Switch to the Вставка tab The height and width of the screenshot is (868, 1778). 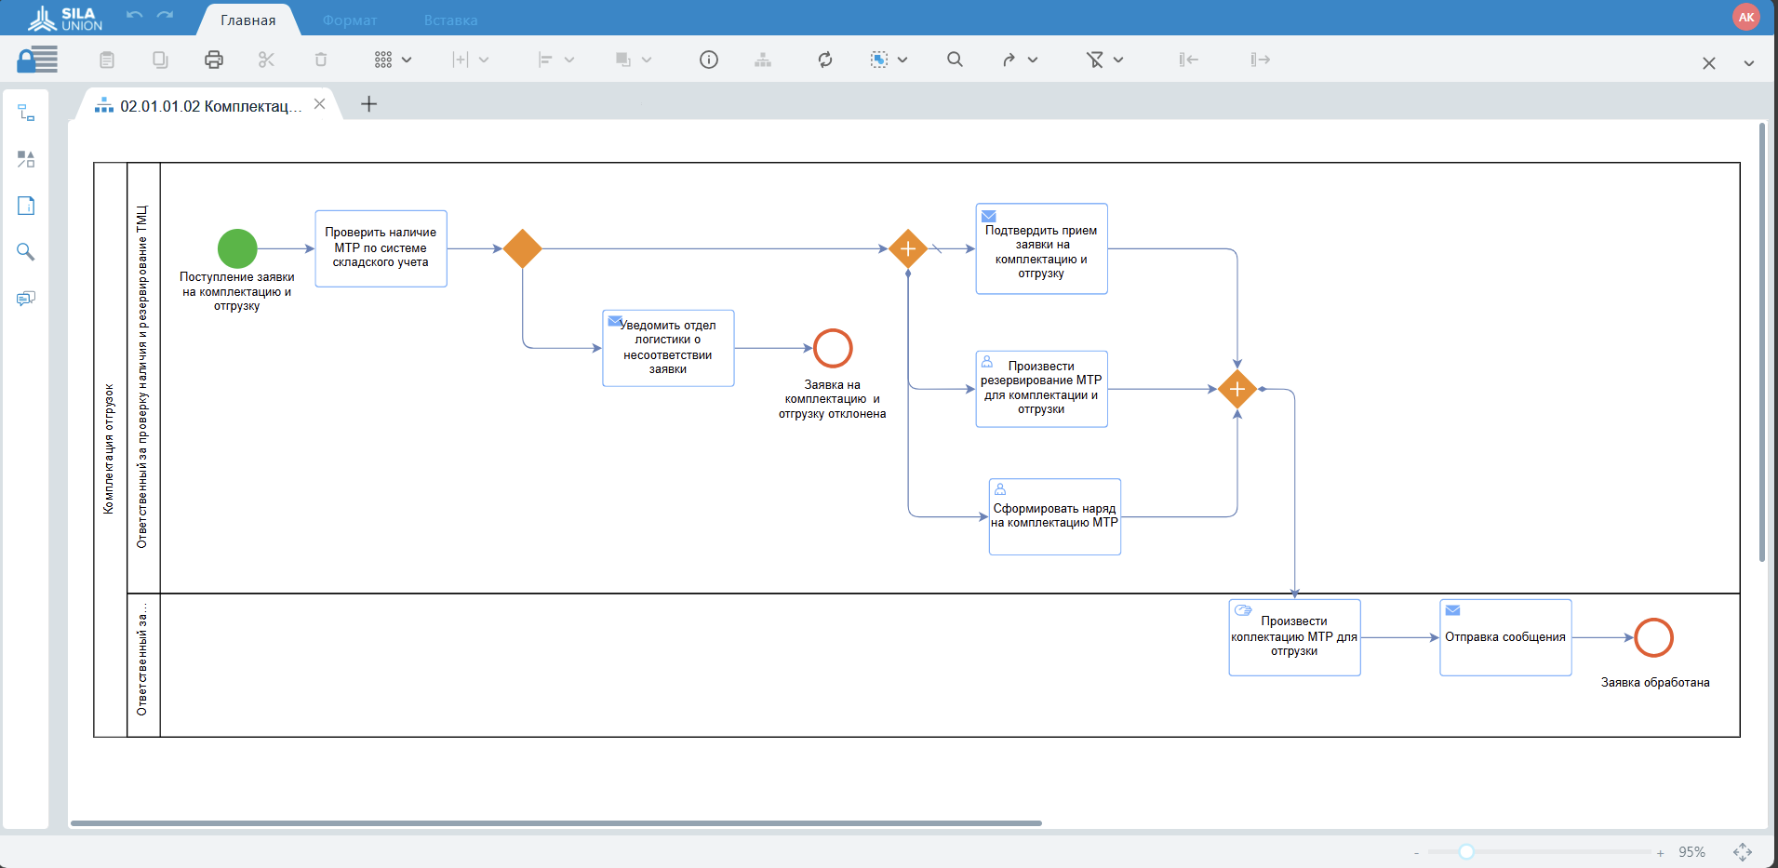click(450, 20)
